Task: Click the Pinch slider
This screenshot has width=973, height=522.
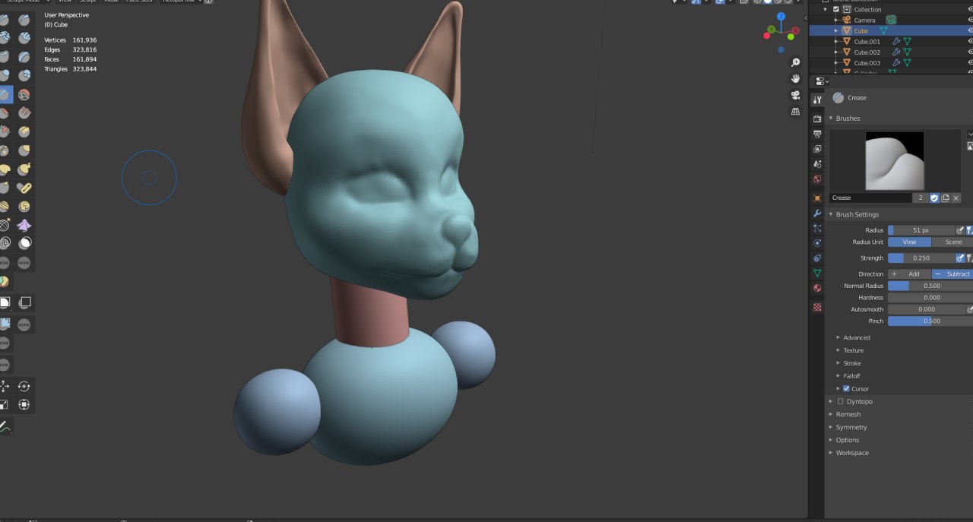Action: [930, 321]
